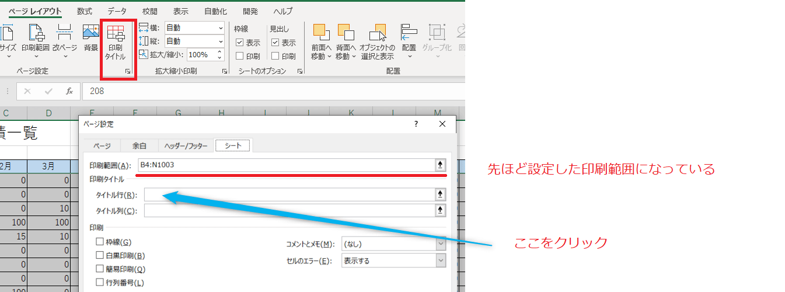Open ページ設定 dialog launcher arrow
This screenshot has width=785, height=292.
(x=127, y=71)
